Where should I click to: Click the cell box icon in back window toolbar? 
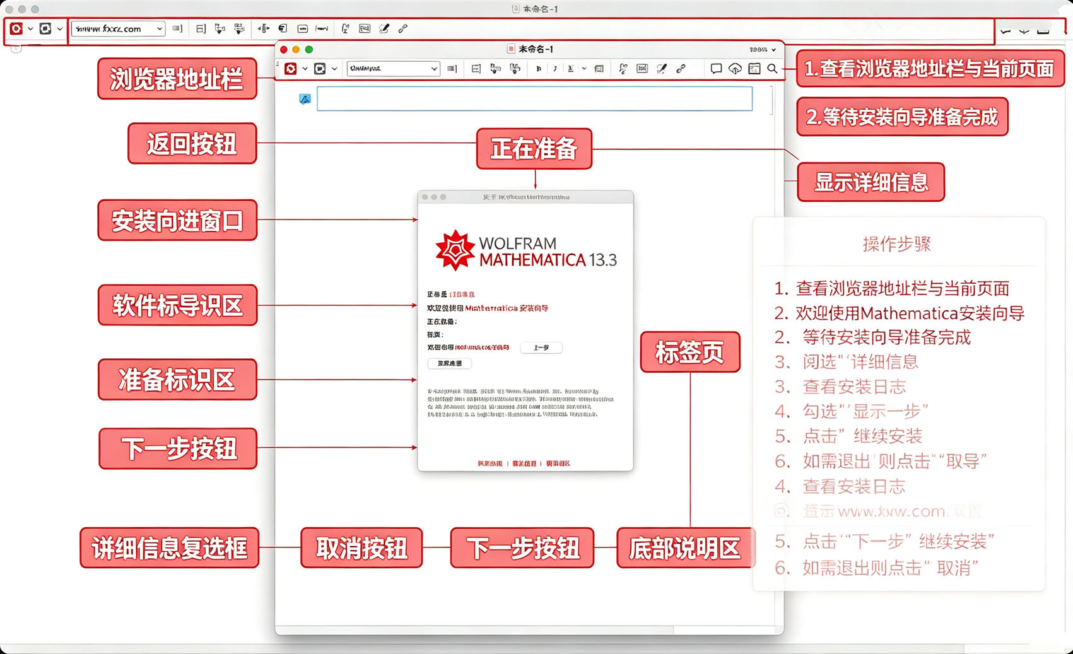[x=201, y=28]
